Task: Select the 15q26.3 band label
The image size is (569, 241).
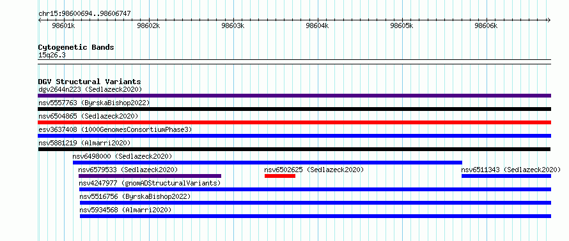Action: point(52,55)
